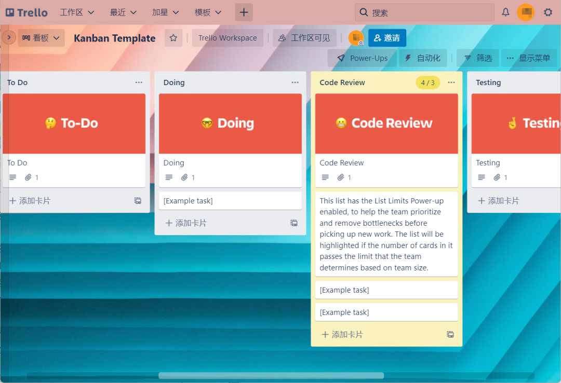Open the 工作区 workspaces dropdown
This screenshot has width=561, height=383.
click(77, 12)
